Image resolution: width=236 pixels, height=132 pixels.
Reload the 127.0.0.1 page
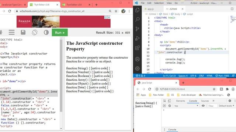[x=149, y=89]
